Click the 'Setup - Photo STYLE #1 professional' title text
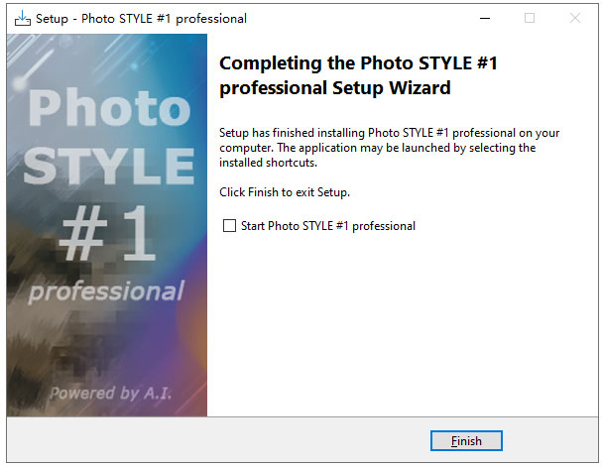Viewport: 602px width, 467px height. 141,19
